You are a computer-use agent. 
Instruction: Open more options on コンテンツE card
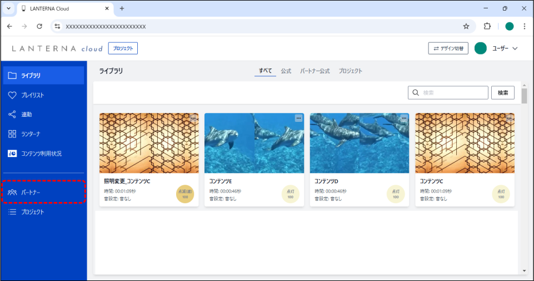[x=298, y=118]
